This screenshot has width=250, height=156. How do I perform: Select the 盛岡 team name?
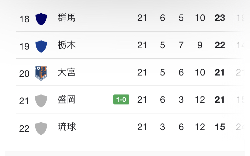[x=67, y=100]
